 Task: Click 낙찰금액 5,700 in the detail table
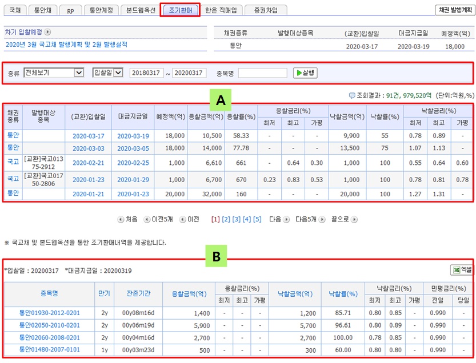[308, 326]
